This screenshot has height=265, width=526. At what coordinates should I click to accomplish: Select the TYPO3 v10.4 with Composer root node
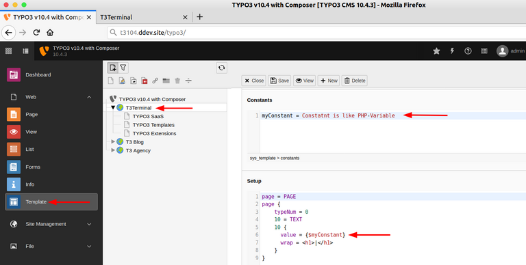coord(152,100)
